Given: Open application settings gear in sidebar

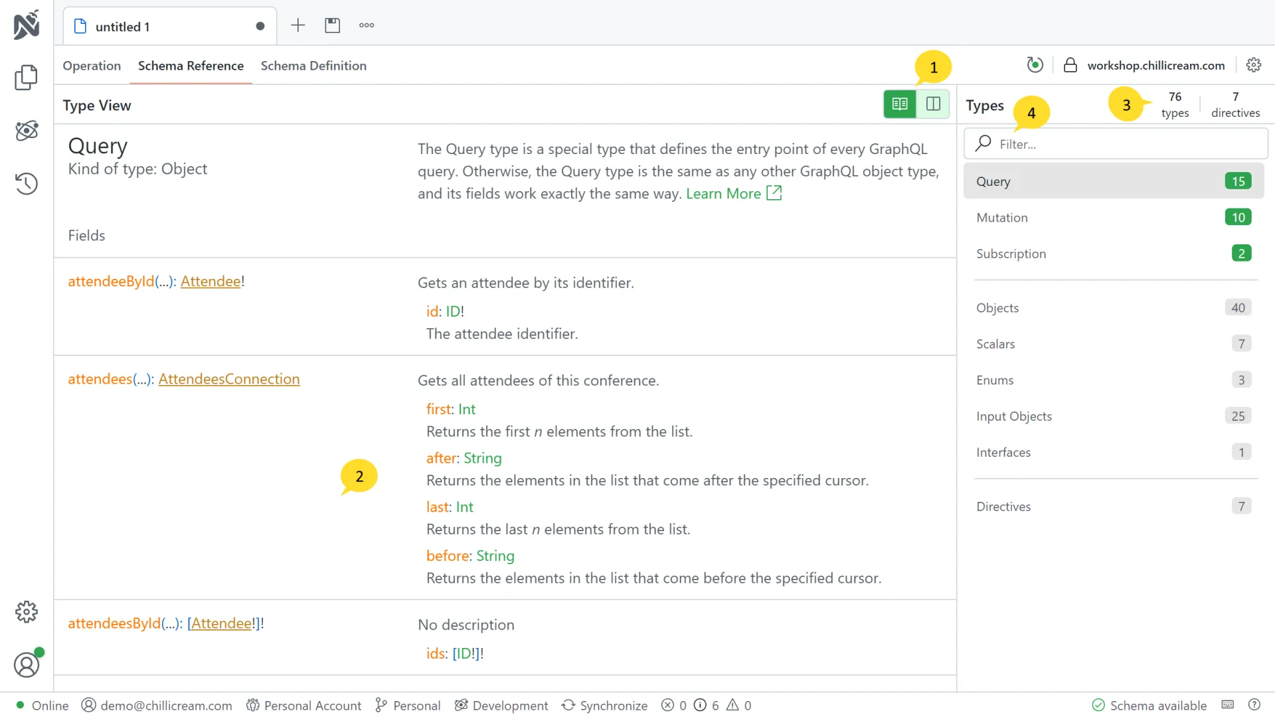Looking at the screenshot, I should click(x=26, y=611).
